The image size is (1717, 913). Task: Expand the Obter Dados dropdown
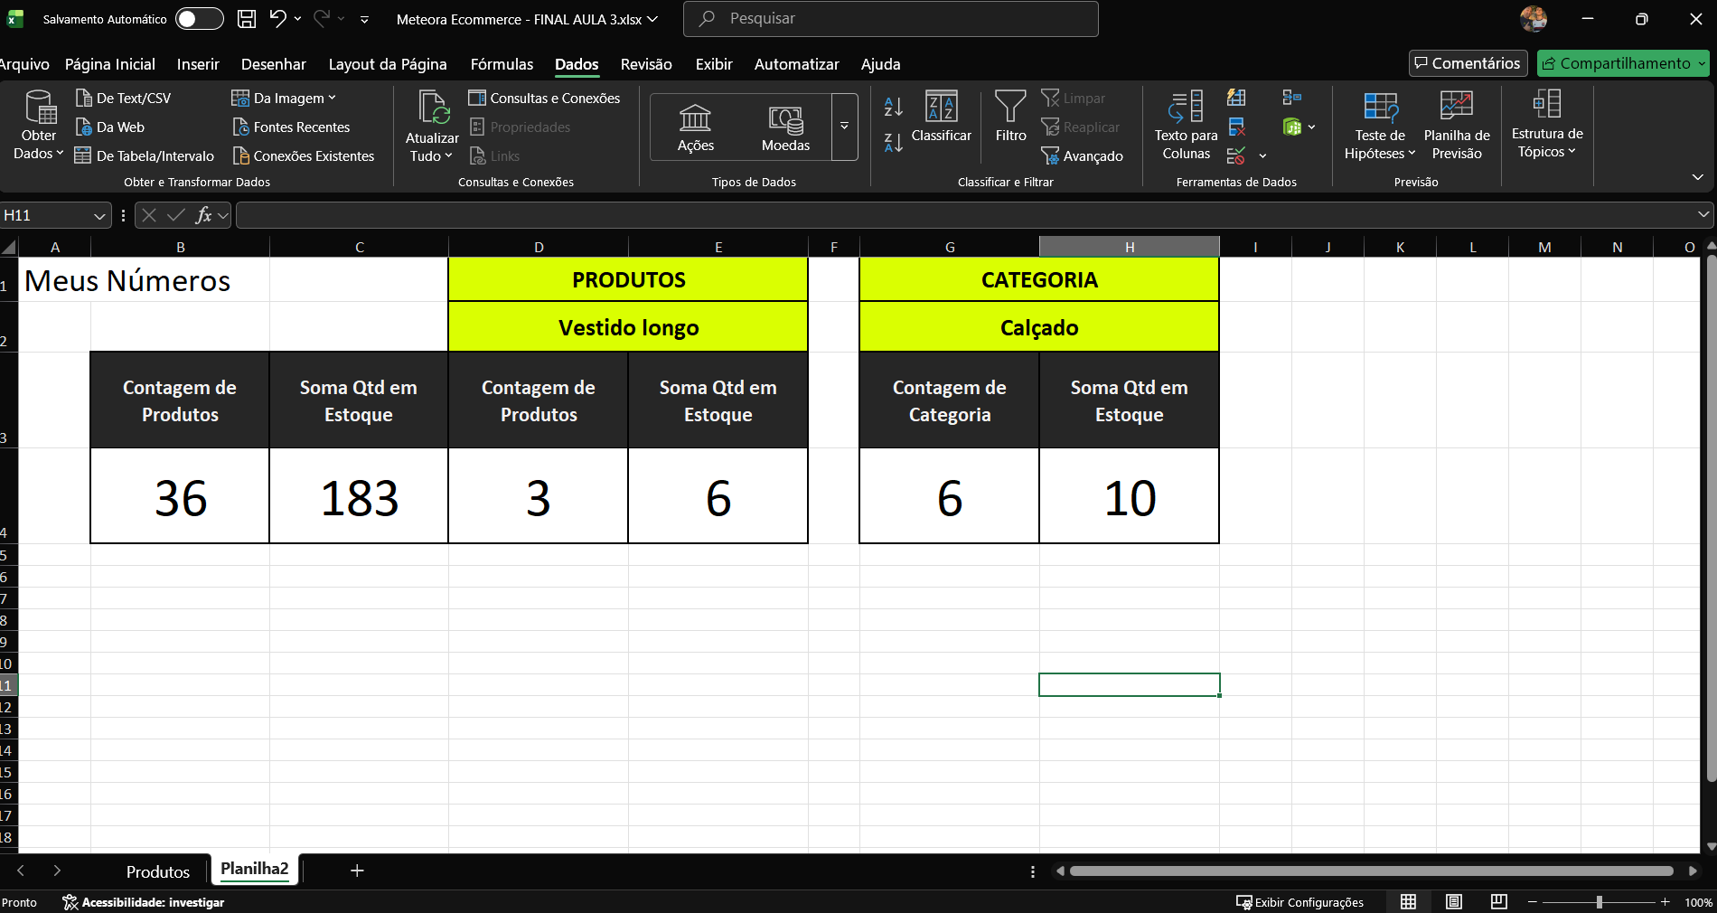pyautogui.click(x=39, y=145)
